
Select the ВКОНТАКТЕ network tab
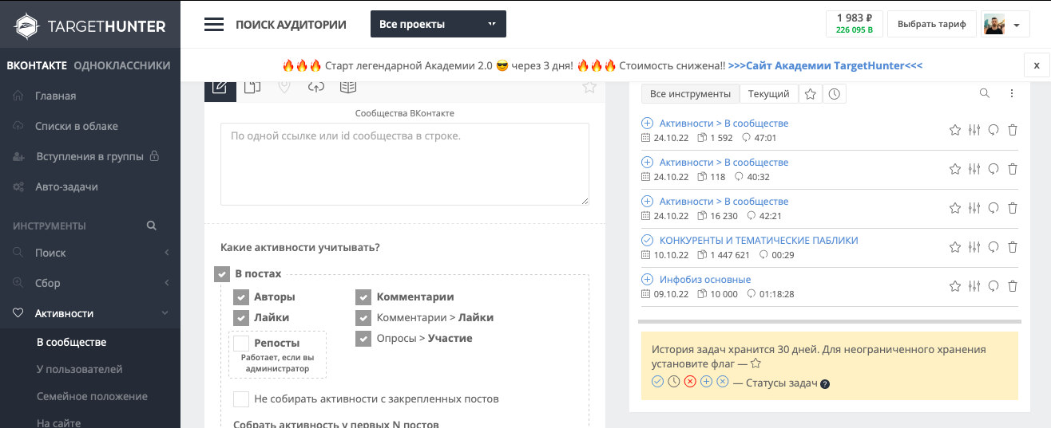tap(37, 65)
